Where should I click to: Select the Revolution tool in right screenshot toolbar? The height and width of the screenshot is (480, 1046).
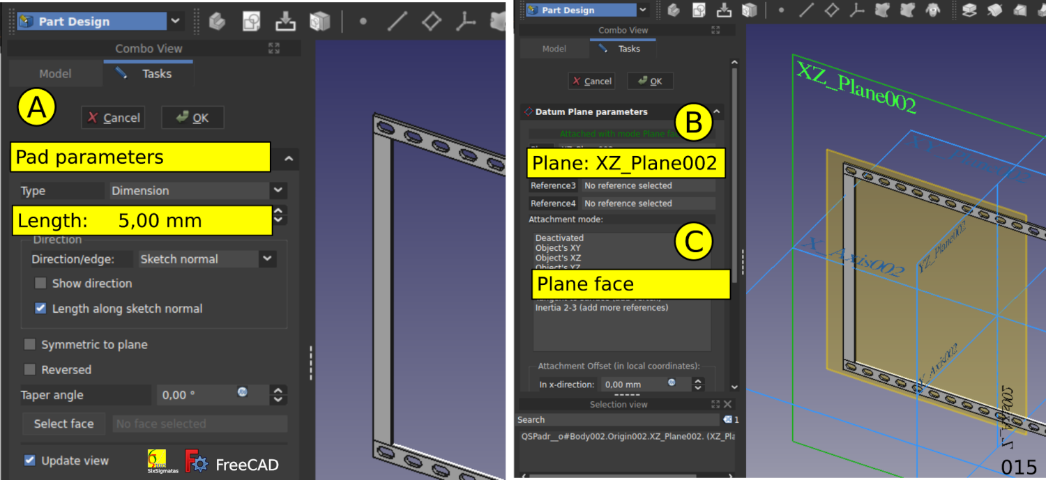tap(995, 10)
